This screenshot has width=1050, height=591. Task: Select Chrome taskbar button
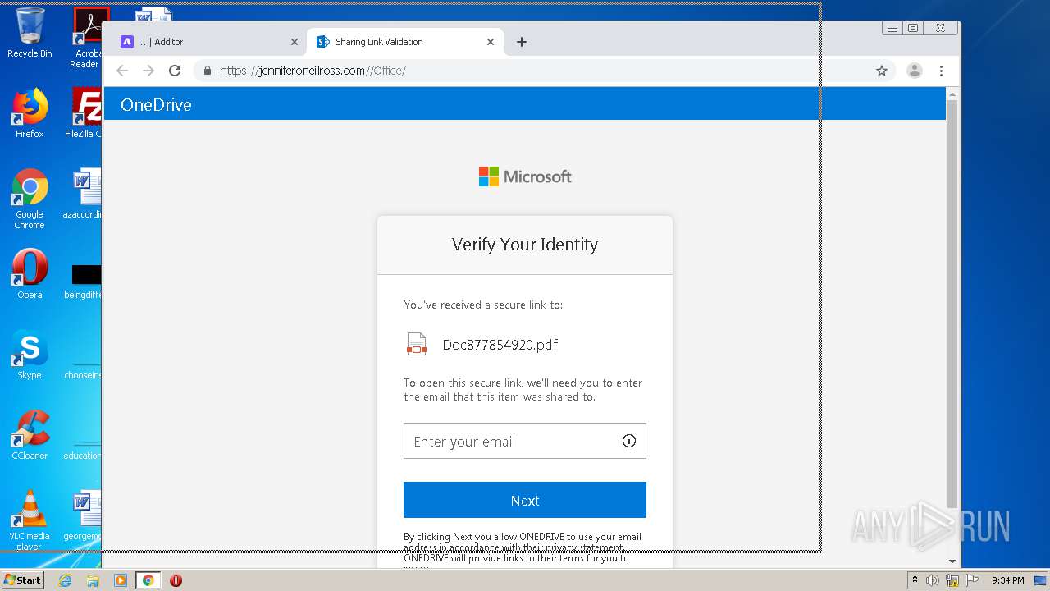coord(148,580)
